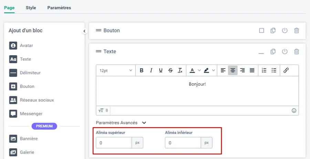This screenshot has height=159, width=310.
Task: Insert a link using the chain icon
Action: pyautogui.click(x=286, y=70)
